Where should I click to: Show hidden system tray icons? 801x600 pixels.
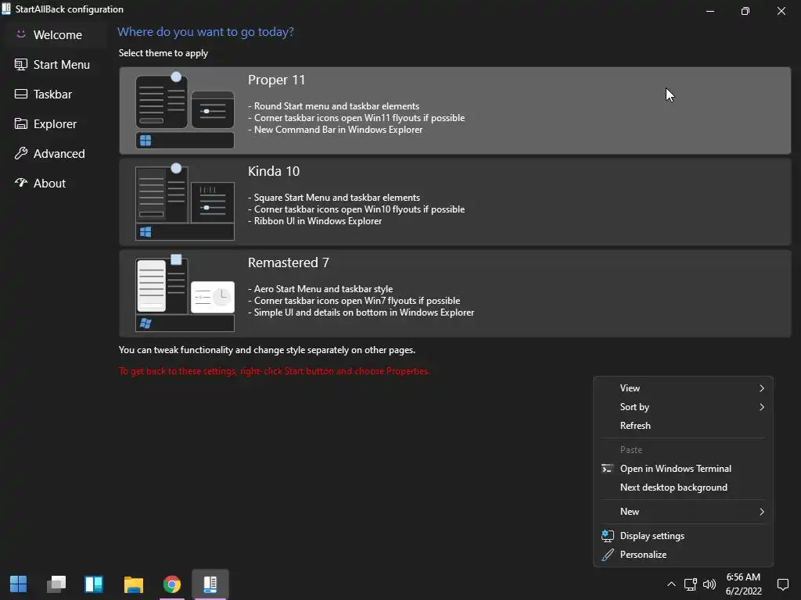click(671, 584)
